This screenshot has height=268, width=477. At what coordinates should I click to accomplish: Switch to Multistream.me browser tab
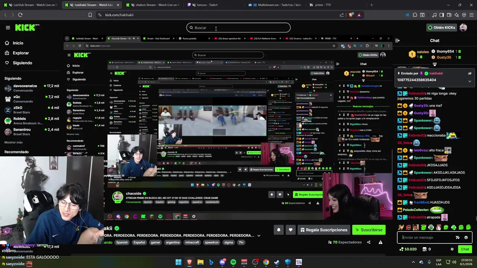276,5
